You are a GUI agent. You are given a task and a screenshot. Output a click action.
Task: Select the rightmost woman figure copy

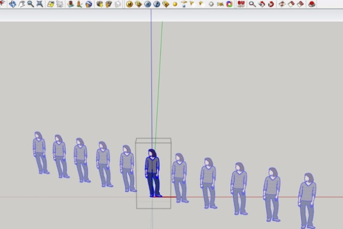[x=308, y=201]
